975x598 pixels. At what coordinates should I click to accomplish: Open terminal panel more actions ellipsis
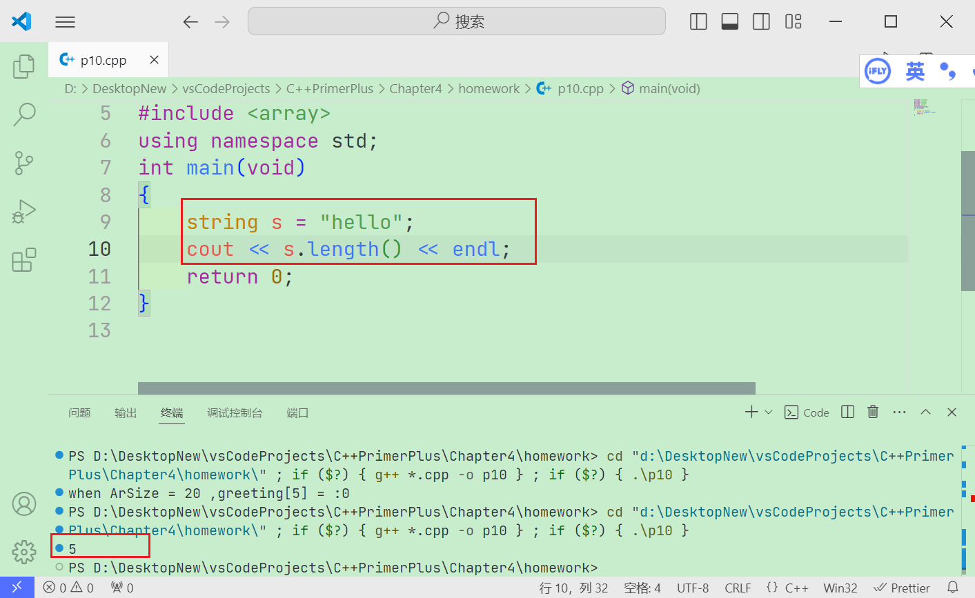899,412
